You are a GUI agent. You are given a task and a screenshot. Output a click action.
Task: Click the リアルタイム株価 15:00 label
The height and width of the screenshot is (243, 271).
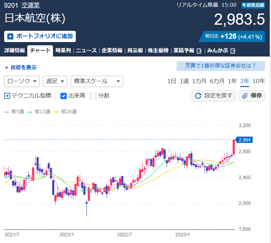click(x=206, y=5)
